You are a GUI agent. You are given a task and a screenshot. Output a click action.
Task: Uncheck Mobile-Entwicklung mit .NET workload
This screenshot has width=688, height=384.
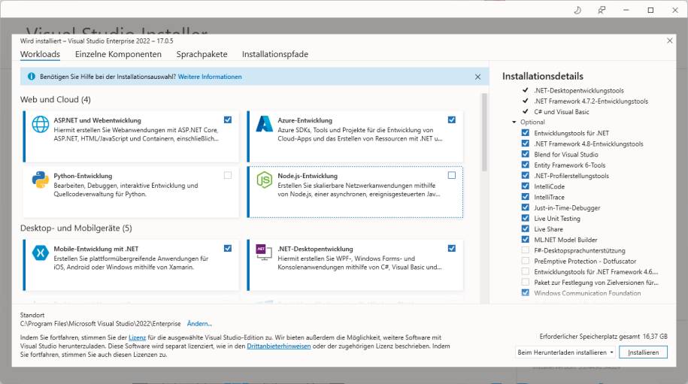[228, 248]
